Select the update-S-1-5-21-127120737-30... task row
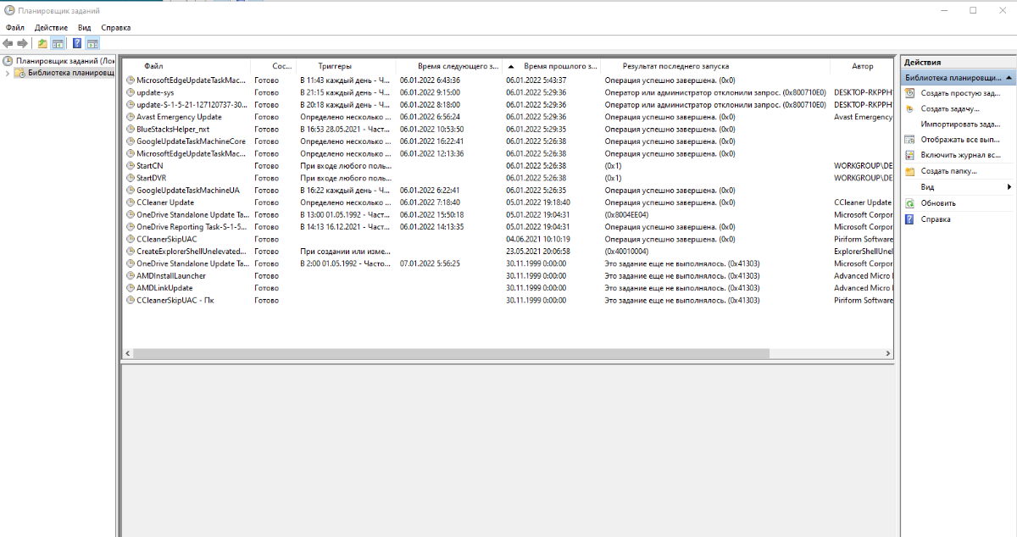Image resolution: width=1017 pixels, height=537 pixels. pyautogui.click(x=508, y=104)
